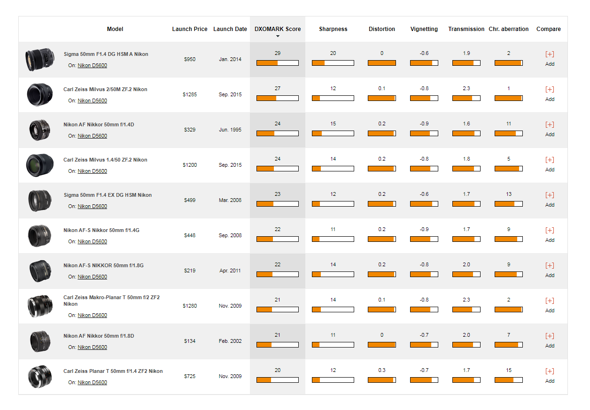Sort by Launch Price column header

point(190,29)
